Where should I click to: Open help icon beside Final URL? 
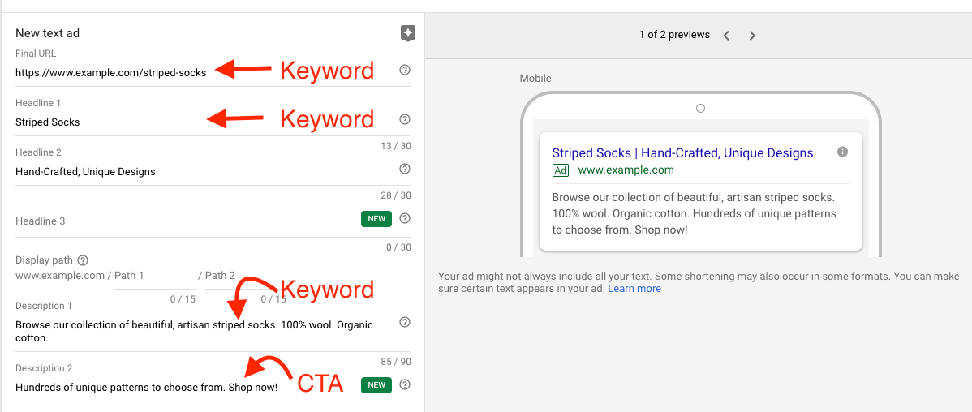[x=405, y=71]
